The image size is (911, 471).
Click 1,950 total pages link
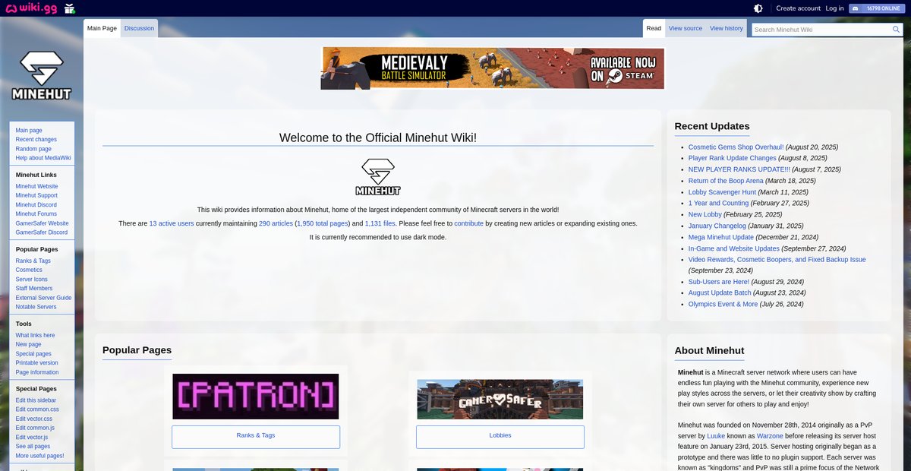coord(322,223)
